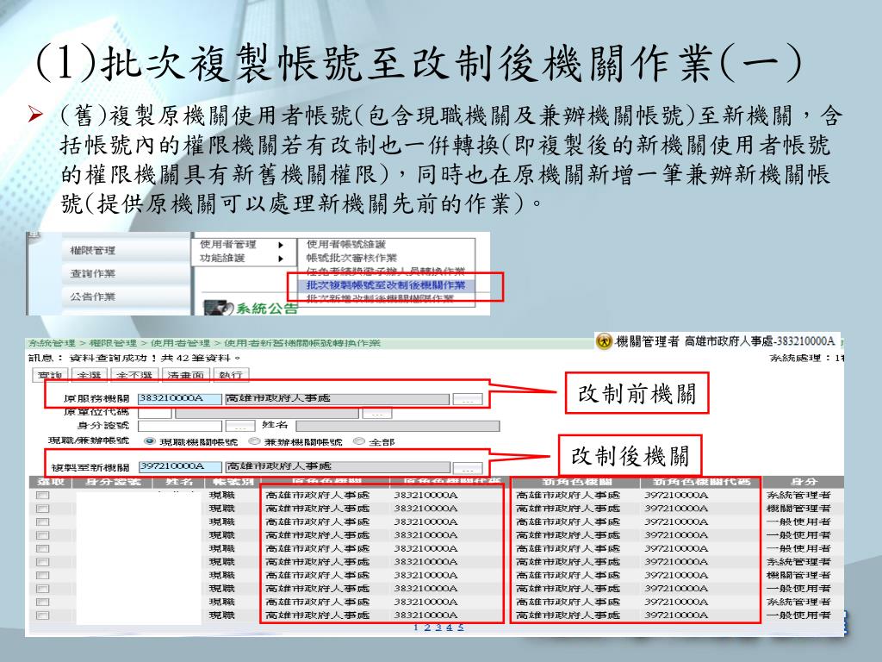
Task: Click the 執行 button
Action: click(231, 375)
